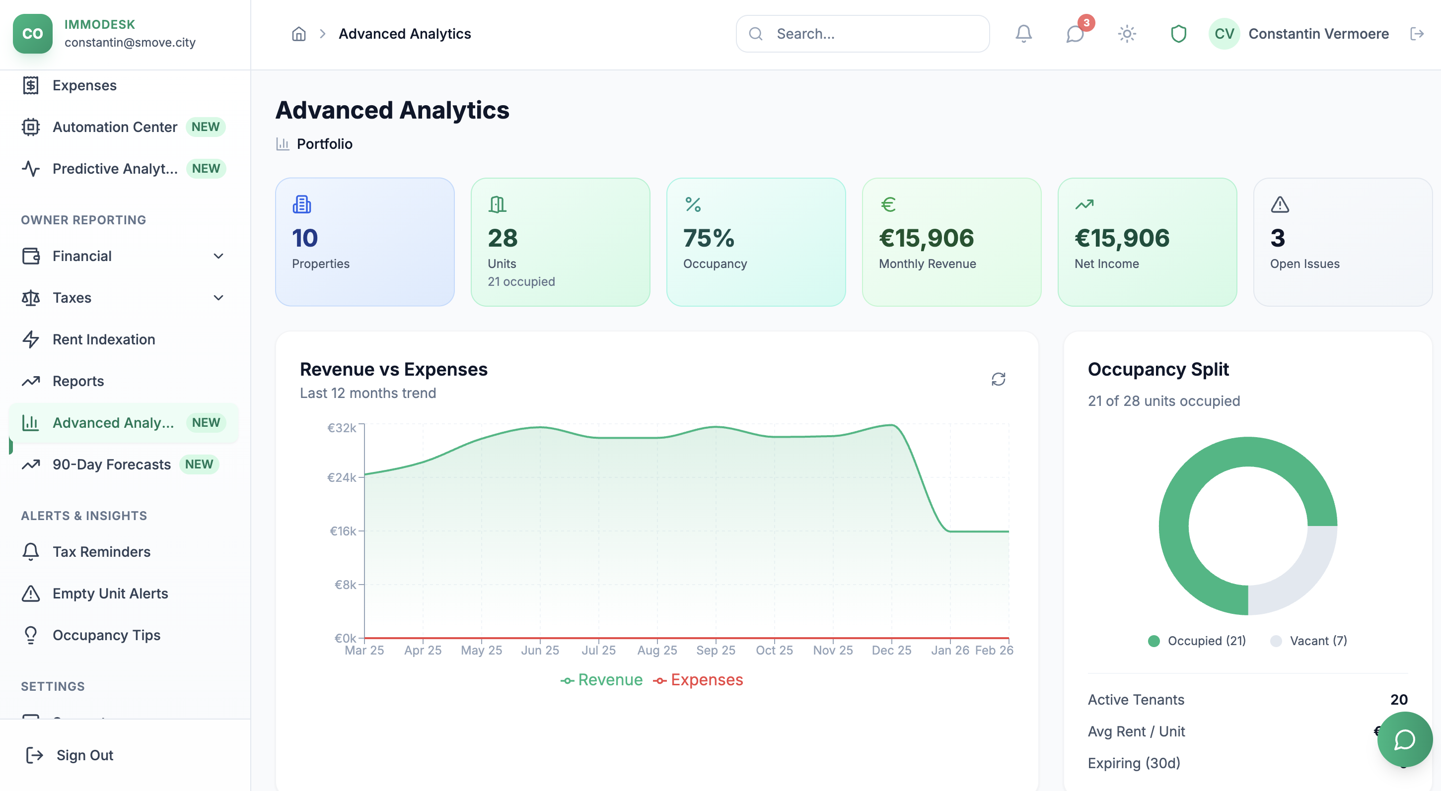The image size is (1441, 791).
Task: Expand the Financial section
Action: pyautogui.click(x=218, y=256)
